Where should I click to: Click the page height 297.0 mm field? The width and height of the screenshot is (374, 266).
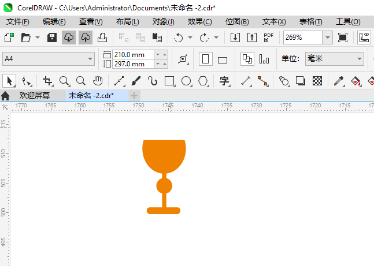pyautogui.click(x=133, y=64)
